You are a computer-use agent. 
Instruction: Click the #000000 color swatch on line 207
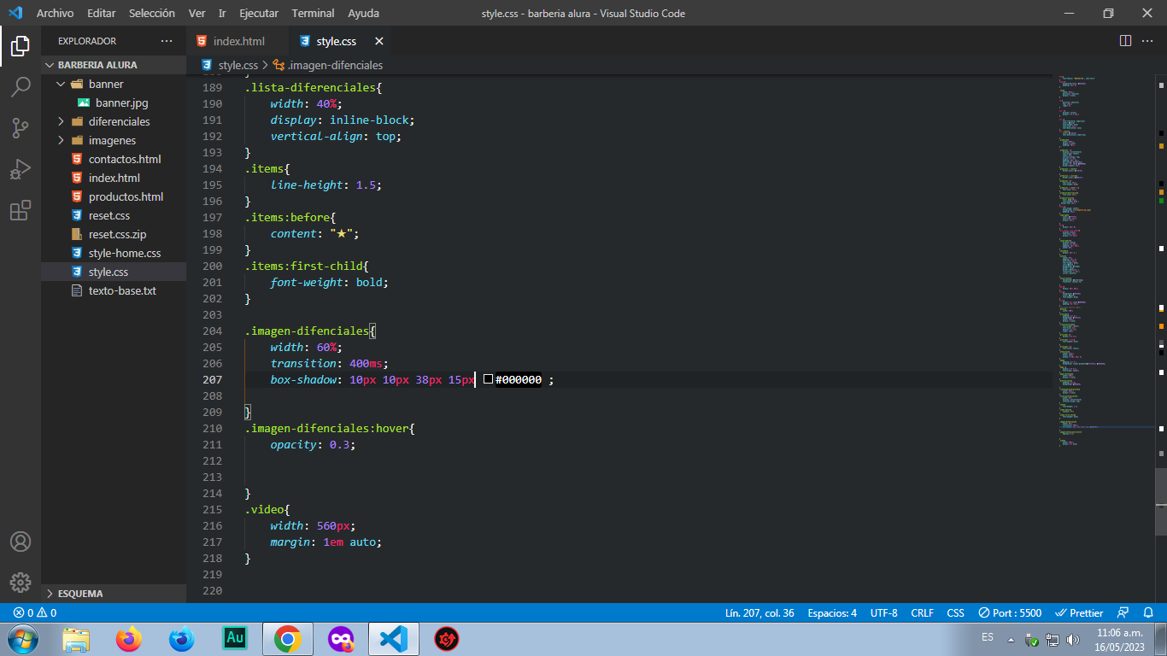[x=489, y=379]
